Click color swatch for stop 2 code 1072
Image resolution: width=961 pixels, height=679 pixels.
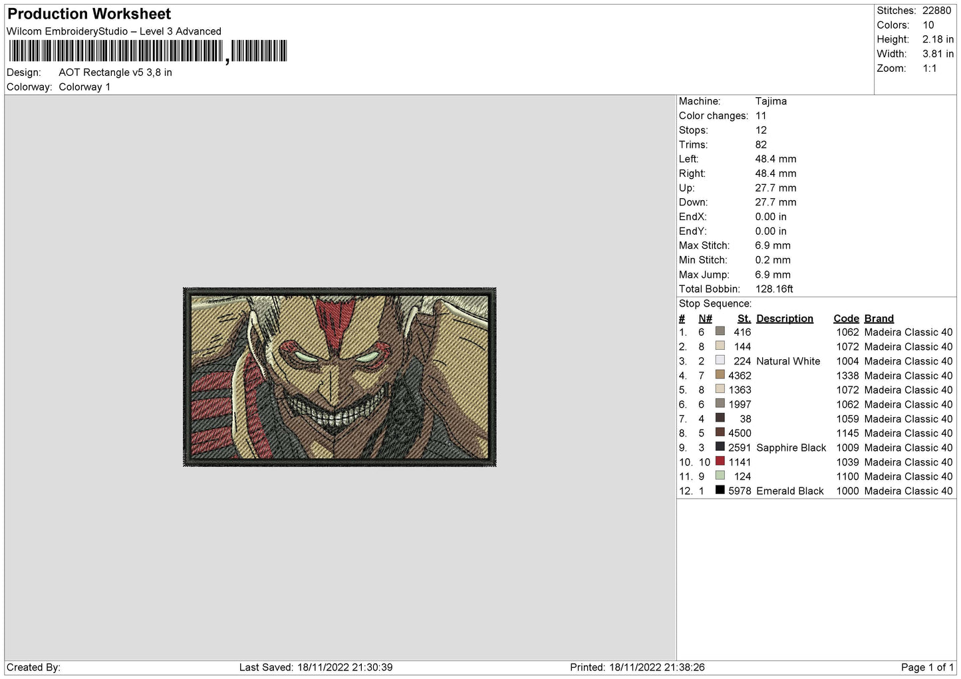[x=720, y=346]
